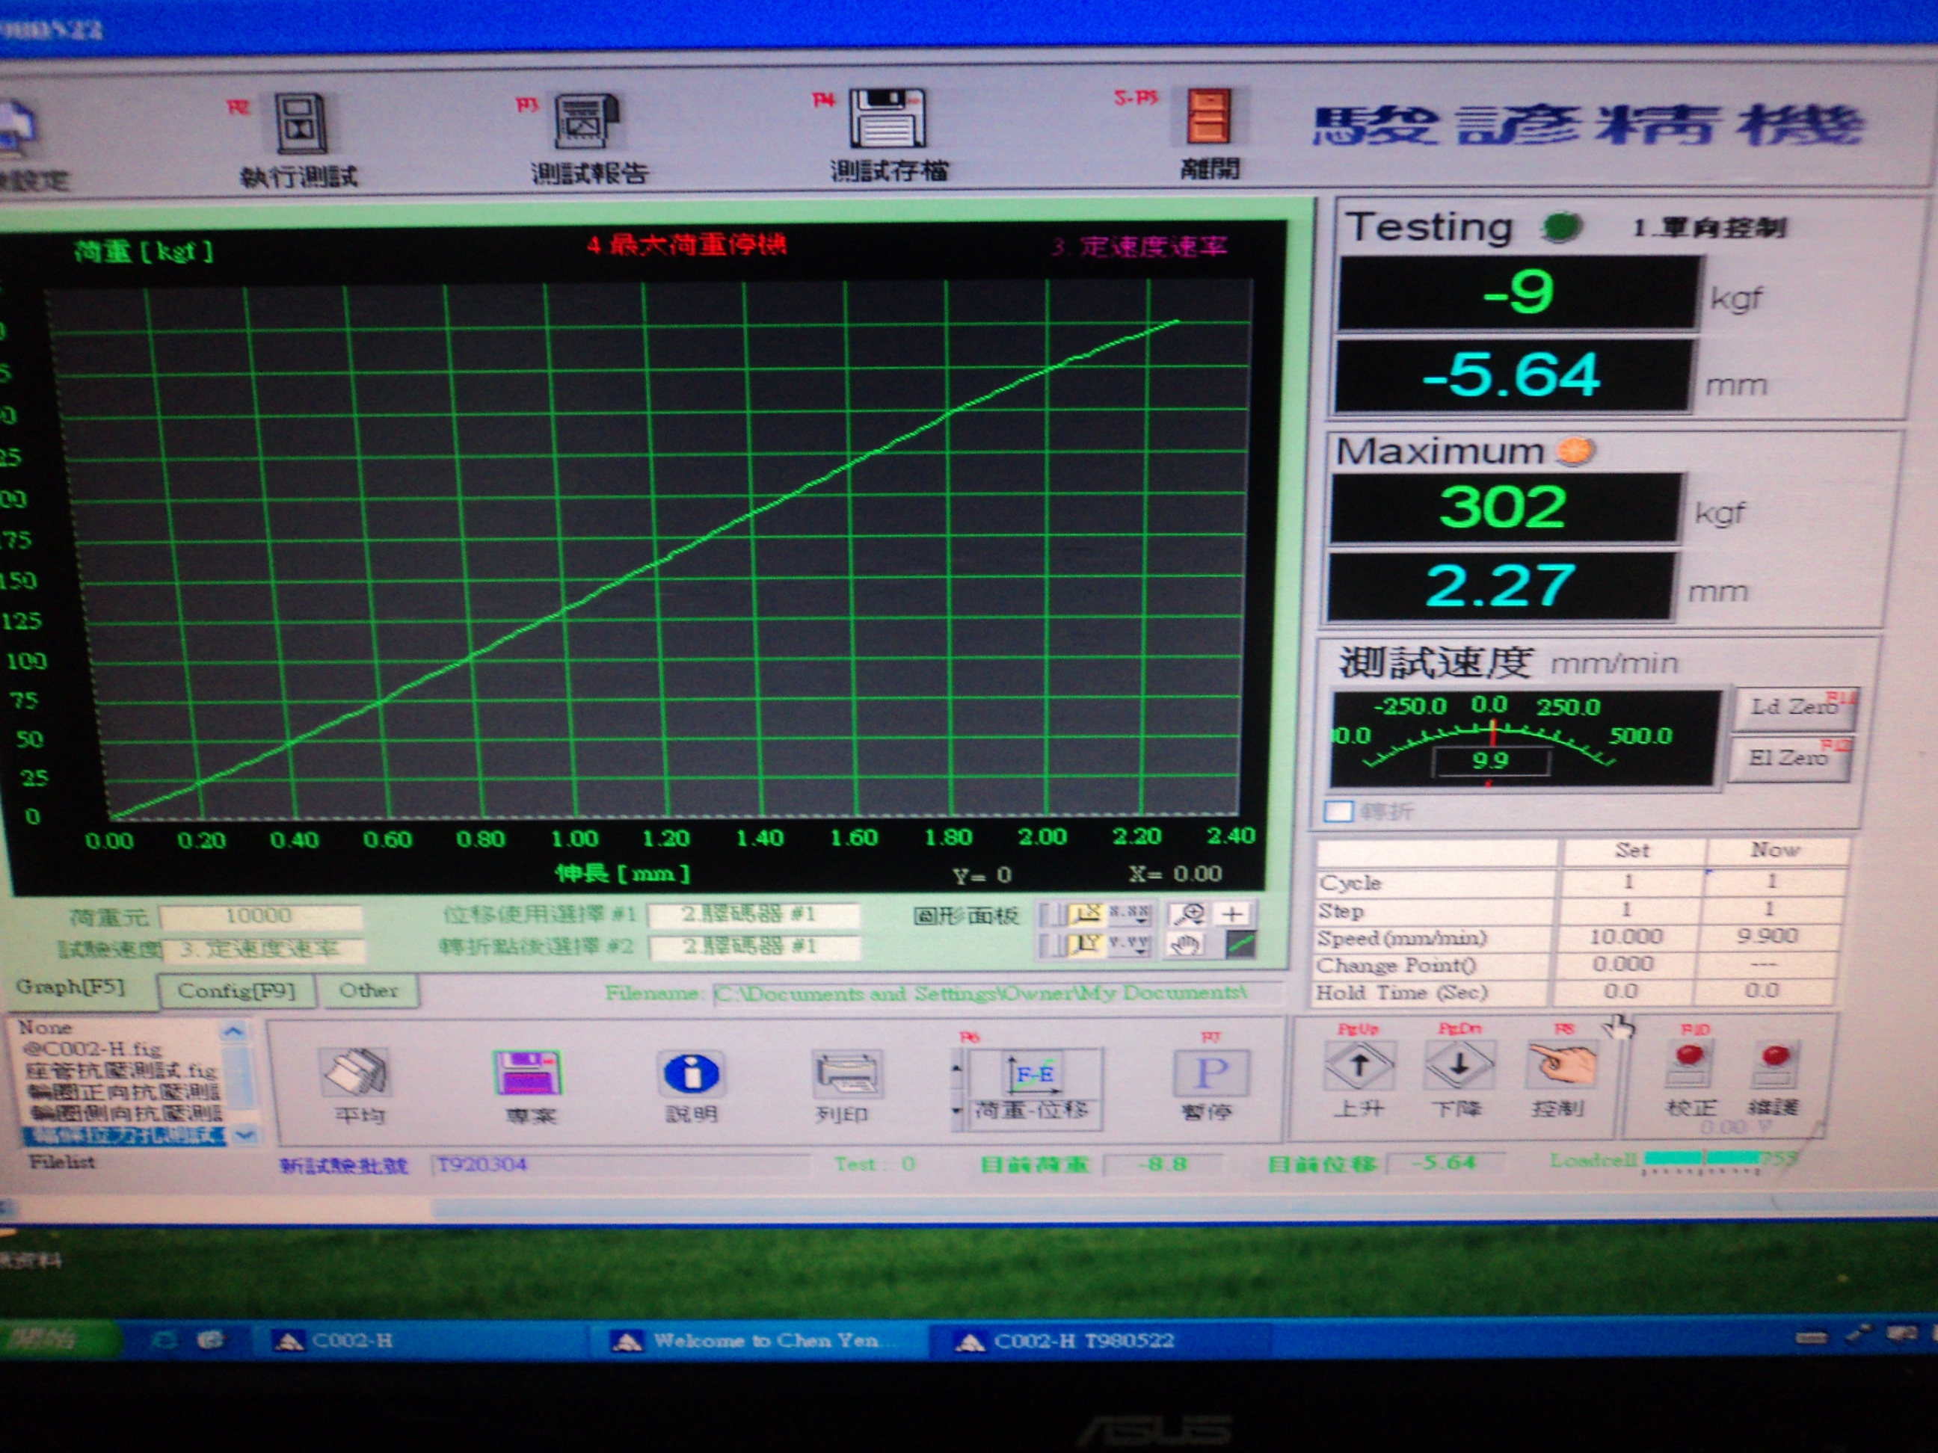
Task: Switch to the Config[F9] tab
Action: [x=236, y=990]
